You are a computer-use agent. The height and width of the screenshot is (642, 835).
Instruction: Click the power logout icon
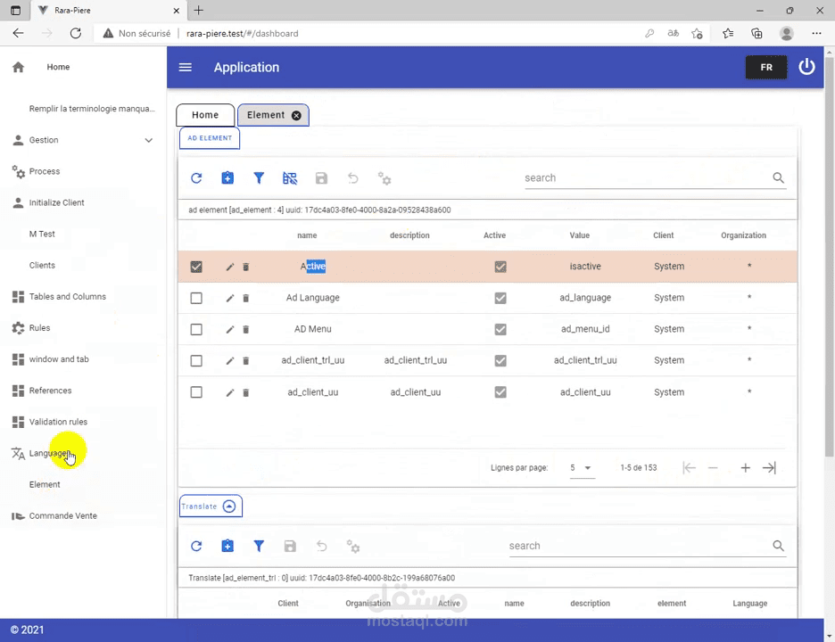pyautogui.click(x=806, y=67)
